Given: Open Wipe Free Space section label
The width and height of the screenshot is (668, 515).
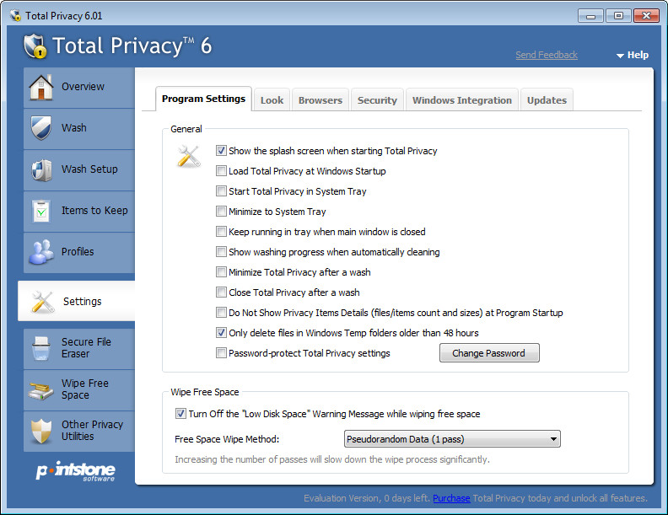Looking at the screenshot, I should (x=85, y=389).
